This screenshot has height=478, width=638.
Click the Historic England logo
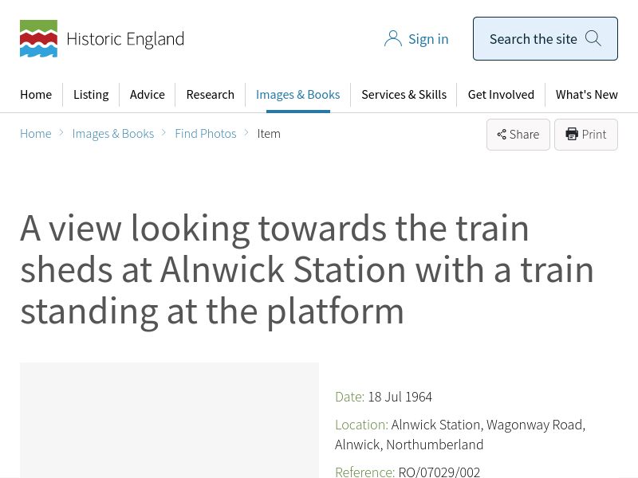[102, 39]
